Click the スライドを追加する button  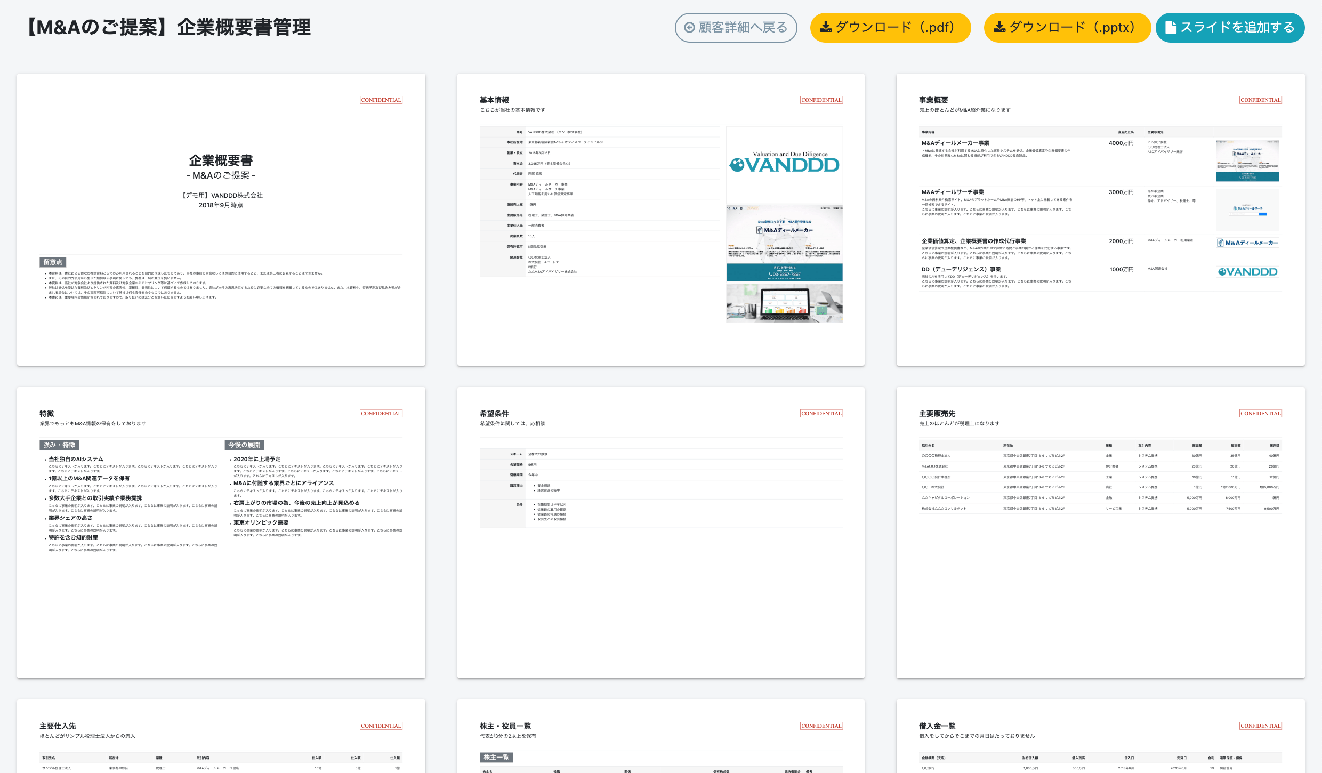click(x=1230, y=28)
